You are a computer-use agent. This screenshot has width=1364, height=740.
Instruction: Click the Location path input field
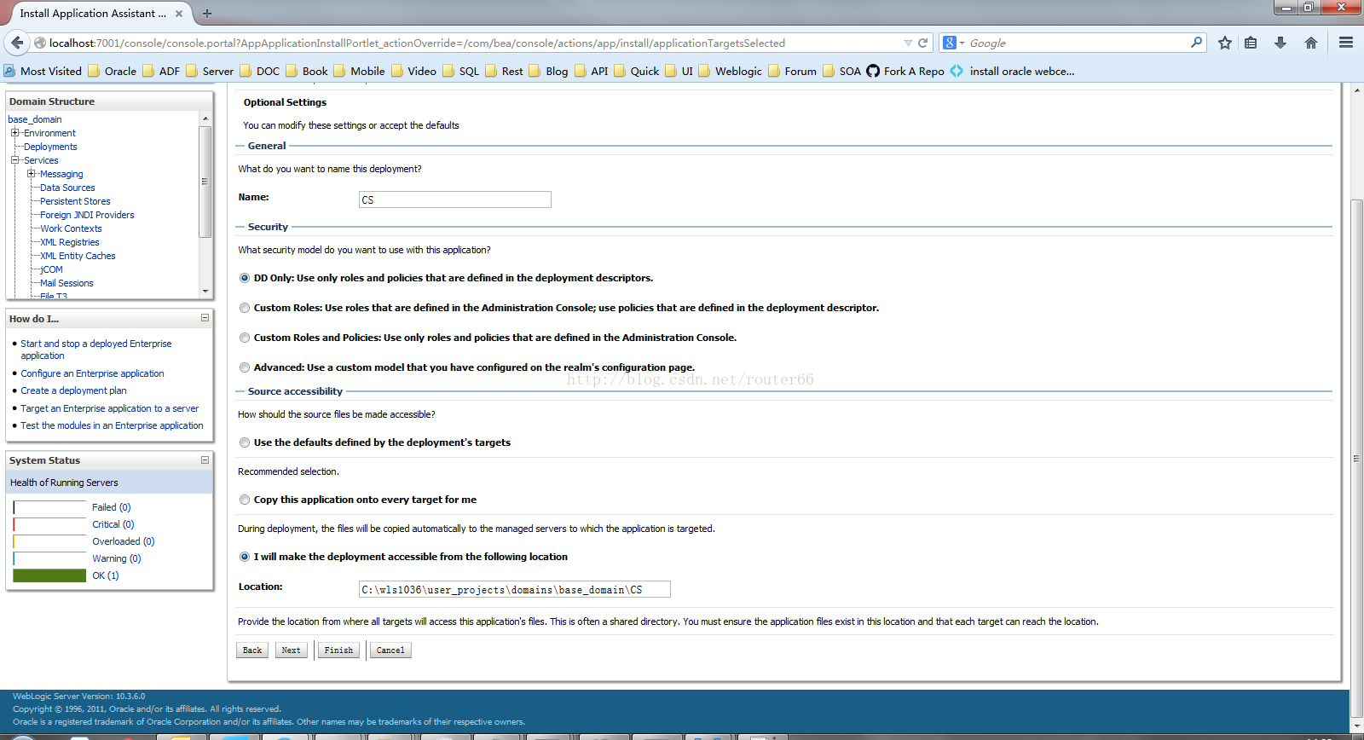pyautogui.click(x=515, y=589)
